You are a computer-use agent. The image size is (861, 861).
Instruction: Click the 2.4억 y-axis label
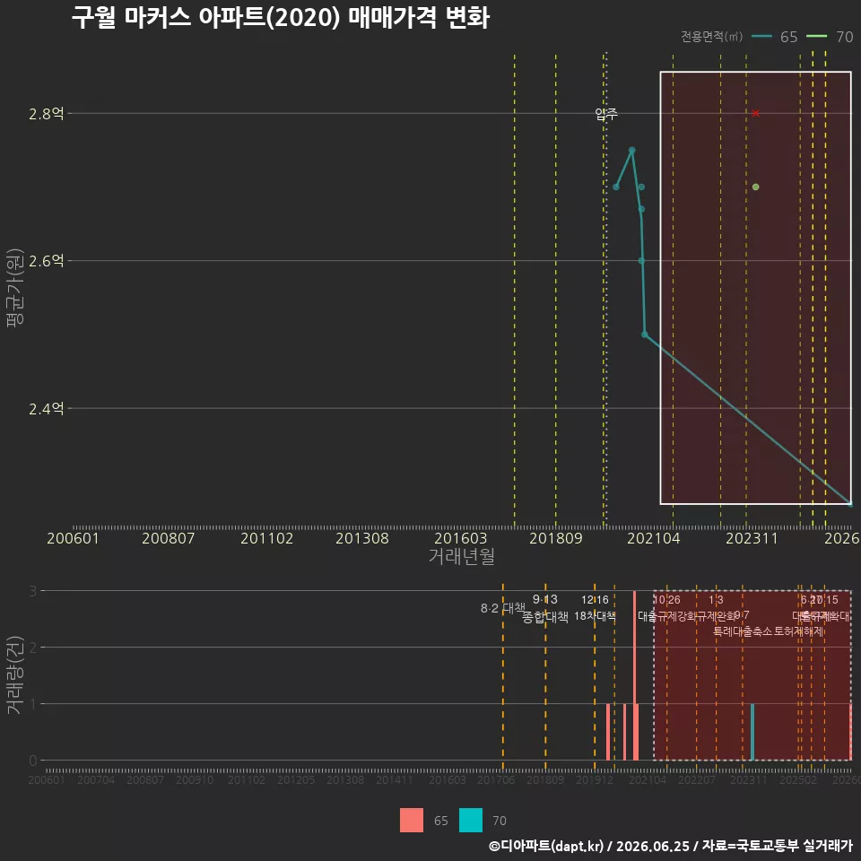pyautogui.click(x=47, y=409)
